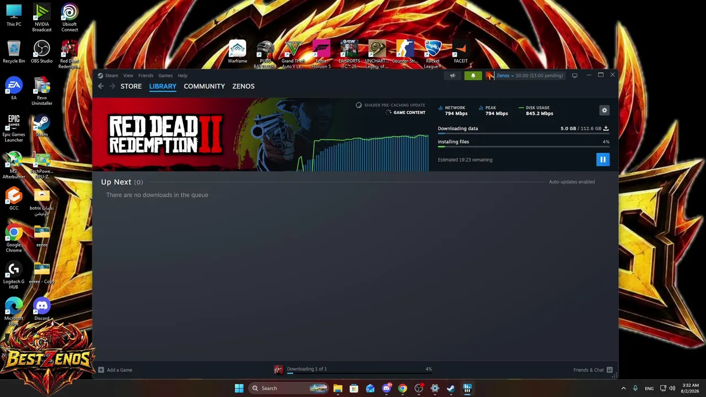Image resolution: width=706 pixels, height=397 pixels.
Task: Open the clock showing 3:32 AM
Action: pyautogui.click(x=691, y=388)
